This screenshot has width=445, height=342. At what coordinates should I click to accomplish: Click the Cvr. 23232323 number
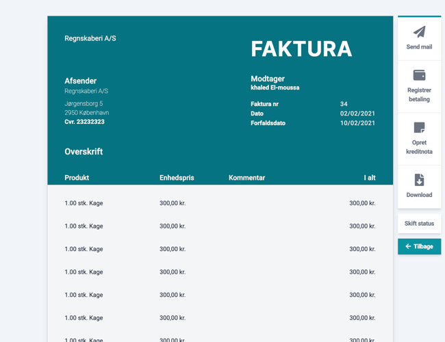pyautogui.click(x=84, y=122)
